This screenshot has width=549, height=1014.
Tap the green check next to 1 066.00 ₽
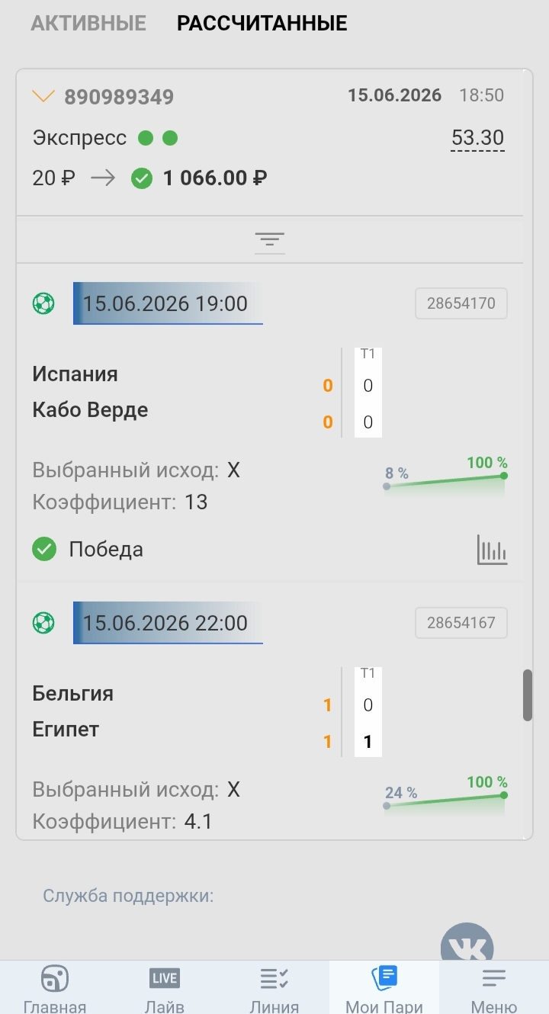tap(142, 178)
